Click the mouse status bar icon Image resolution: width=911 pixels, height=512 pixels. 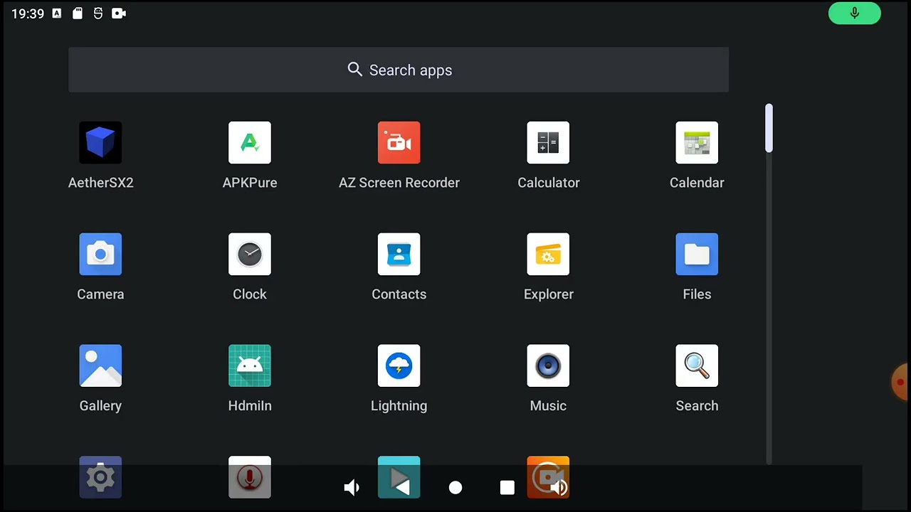pos(98,14)
